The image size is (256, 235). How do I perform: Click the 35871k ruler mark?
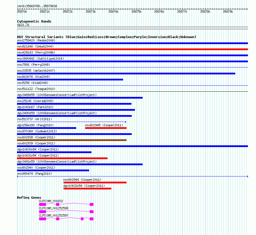coord(45,12)
